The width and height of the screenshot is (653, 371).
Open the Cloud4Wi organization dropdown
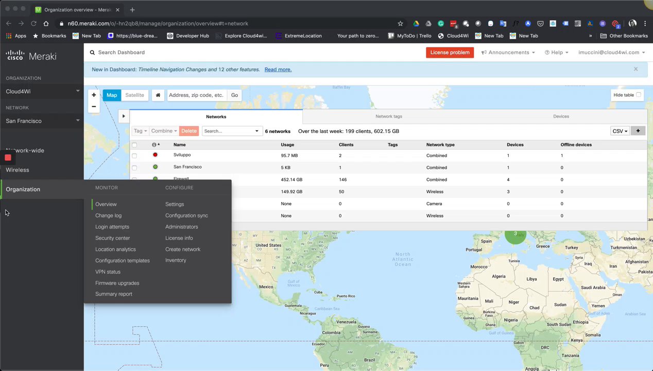42,91
